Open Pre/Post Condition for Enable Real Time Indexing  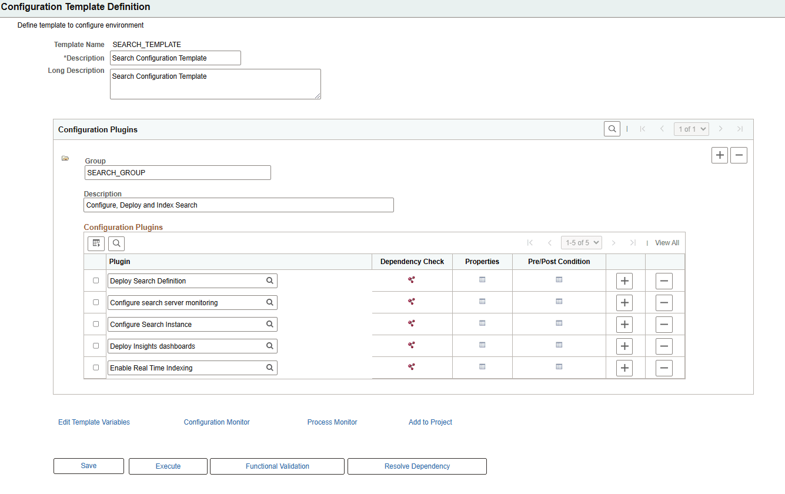559,367
